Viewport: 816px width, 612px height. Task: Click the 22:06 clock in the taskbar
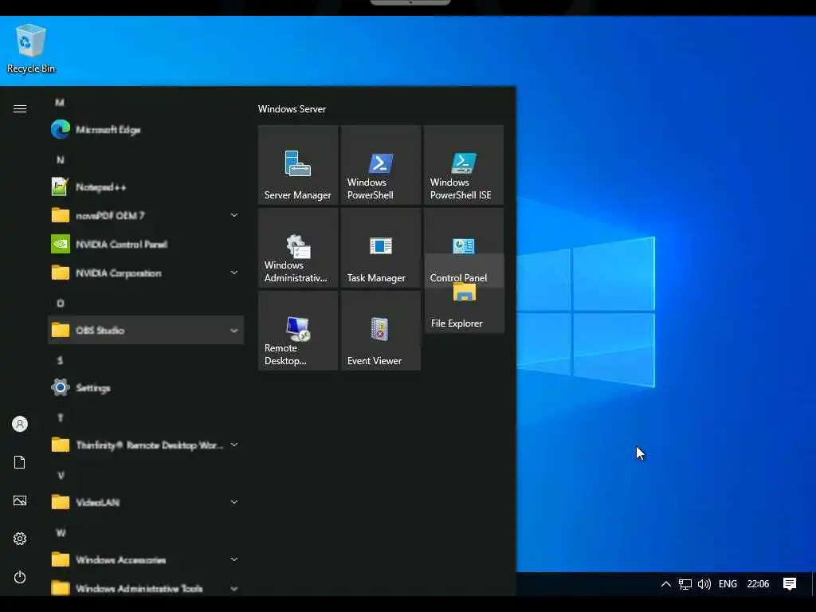[758, 584]
